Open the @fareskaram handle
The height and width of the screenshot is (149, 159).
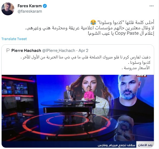click(x=30, y=11)
